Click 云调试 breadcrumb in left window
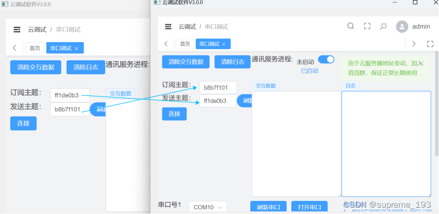Screen dimensions: 439x214 (37, 30)
